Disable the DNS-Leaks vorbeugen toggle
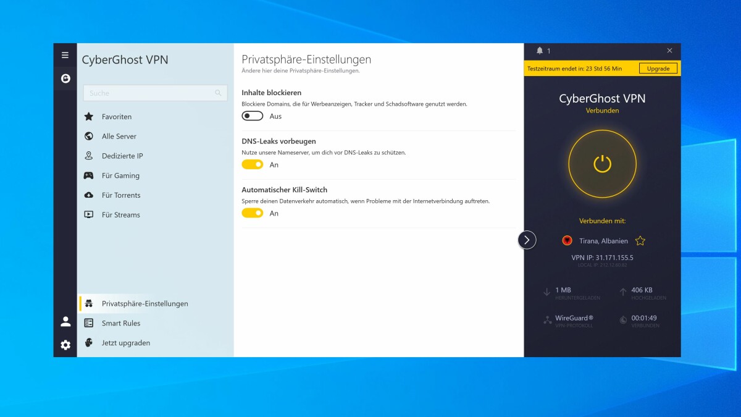Viewport: 741px width, 417px height. tap(253, 164)
